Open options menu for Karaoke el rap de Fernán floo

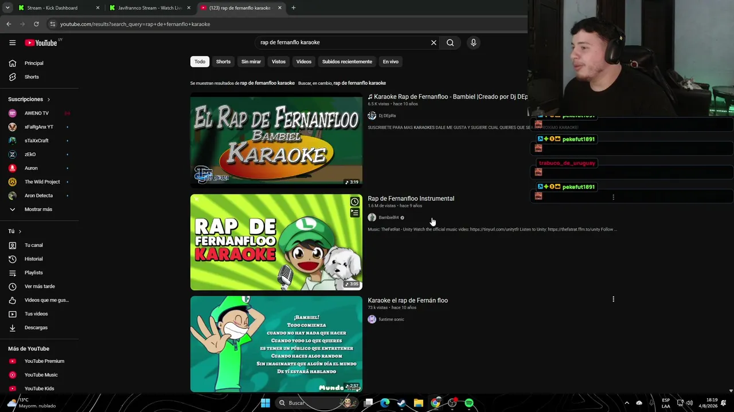(x=613, y=299)
